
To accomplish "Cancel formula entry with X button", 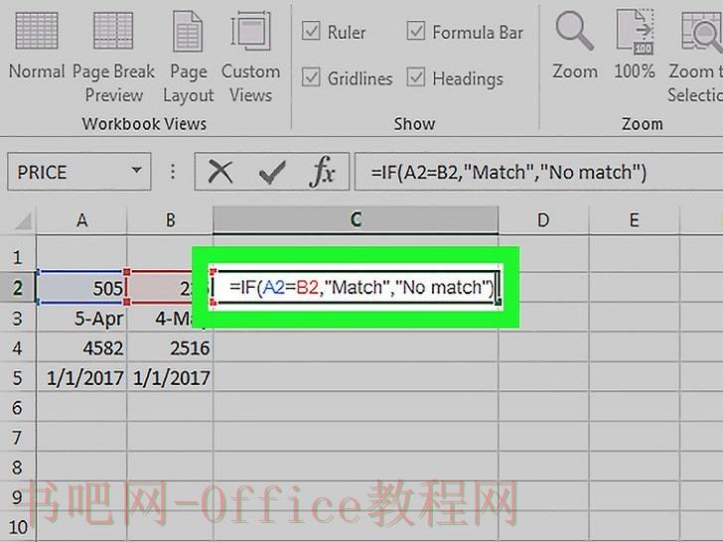I will pos(219,172).
